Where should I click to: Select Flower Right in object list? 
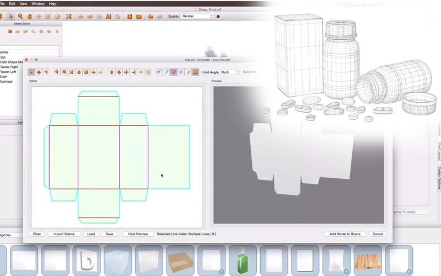pyautogui.click(x=9, y=67)
